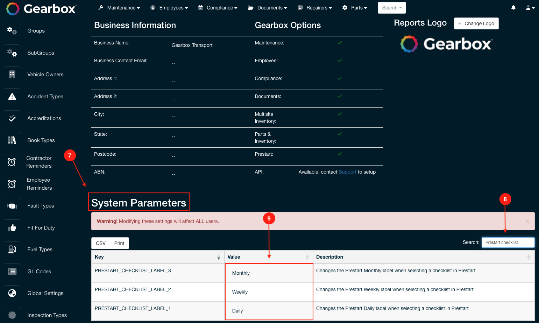Viewport: 539px width, 323px height.
Task: Go to Fuel Types in sidebar
Action: [40, 250]
